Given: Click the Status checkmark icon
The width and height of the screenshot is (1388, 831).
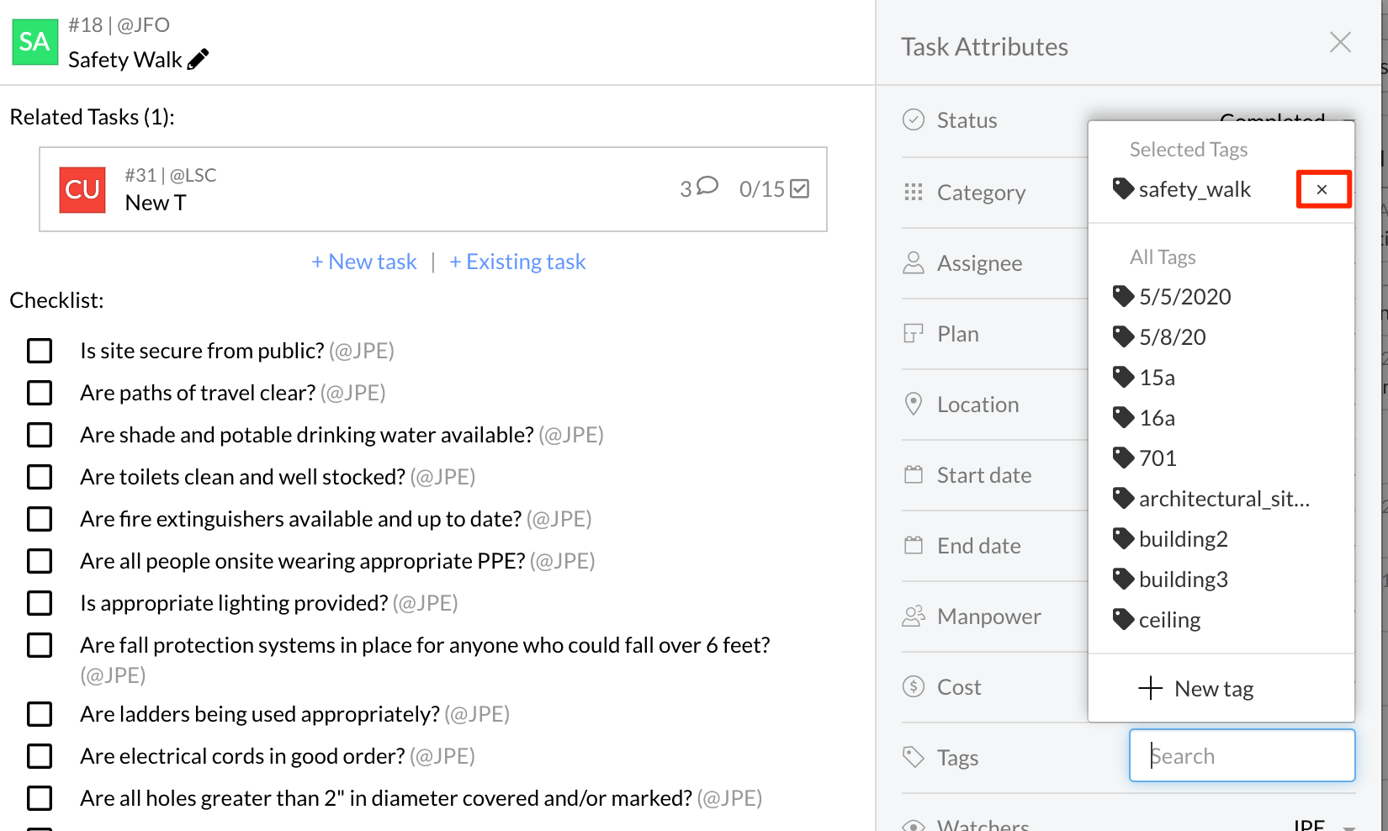Looking at the screenshot, I should pos(914,120).
